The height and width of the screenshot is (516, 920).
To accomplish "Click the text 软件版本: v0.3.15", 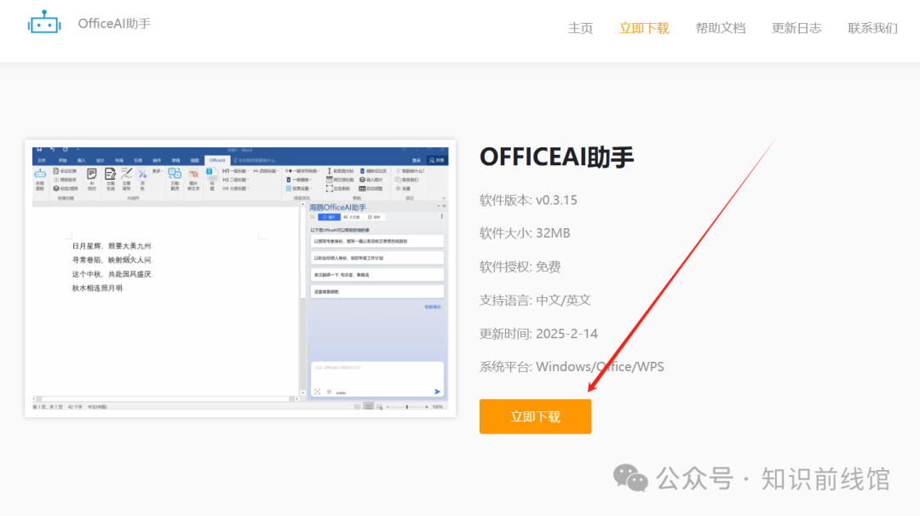I will pos(528,200).
